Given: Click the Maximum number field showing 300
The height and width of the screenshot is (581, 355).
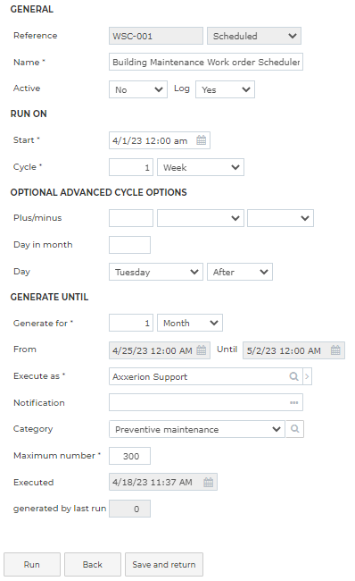Looking at the screenshot, I should 129,456.
